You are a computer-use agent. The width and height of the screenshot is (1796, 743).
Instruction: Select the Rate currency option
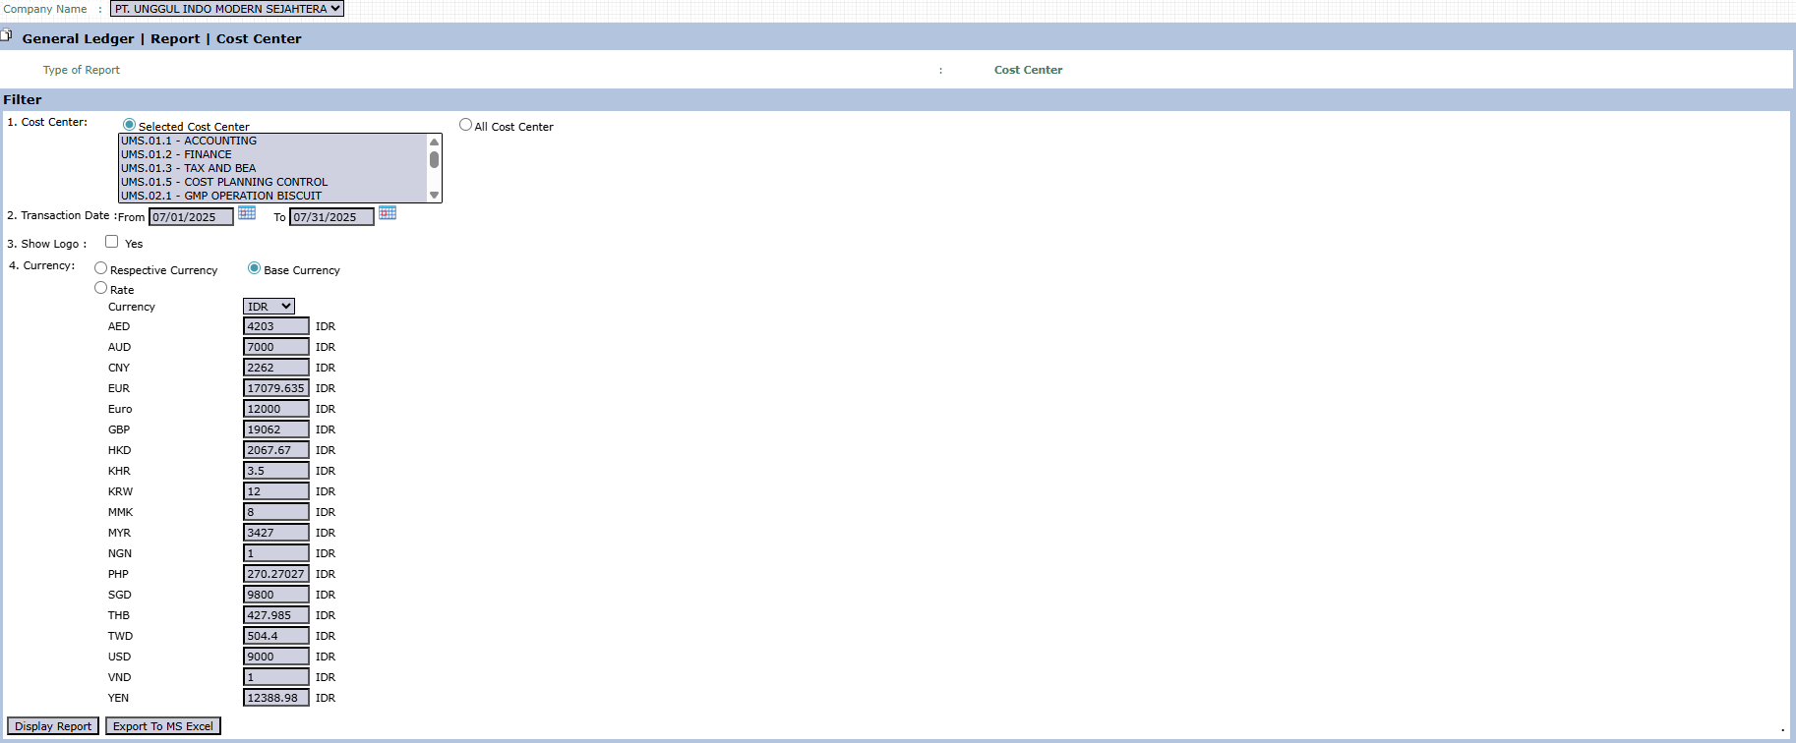click(x=100, y=288)
